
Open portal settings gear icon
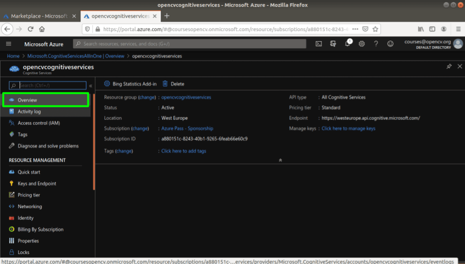click(362, 44)
